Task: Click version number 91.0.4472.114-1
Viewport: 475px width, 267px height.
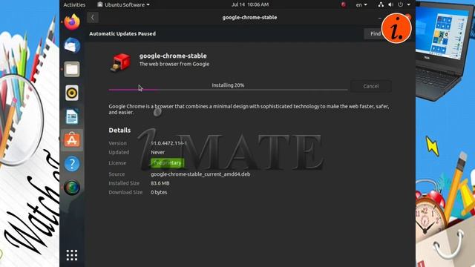Action: pyautogui.click(x=168, y=143)
